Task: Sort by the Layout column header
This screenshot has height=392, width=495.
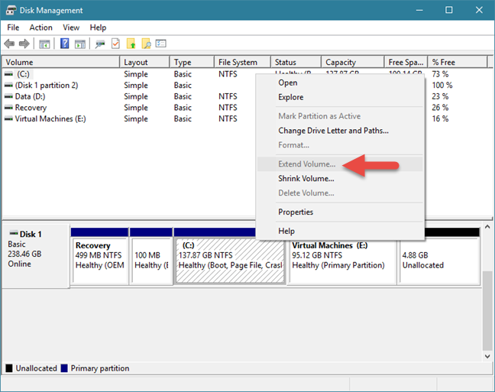Action: tap(144, 62)
